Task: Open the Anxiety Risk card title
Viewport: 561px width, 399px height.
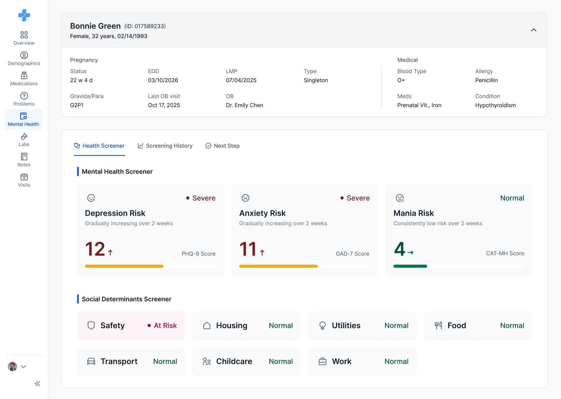Action: tap(262, 213)
